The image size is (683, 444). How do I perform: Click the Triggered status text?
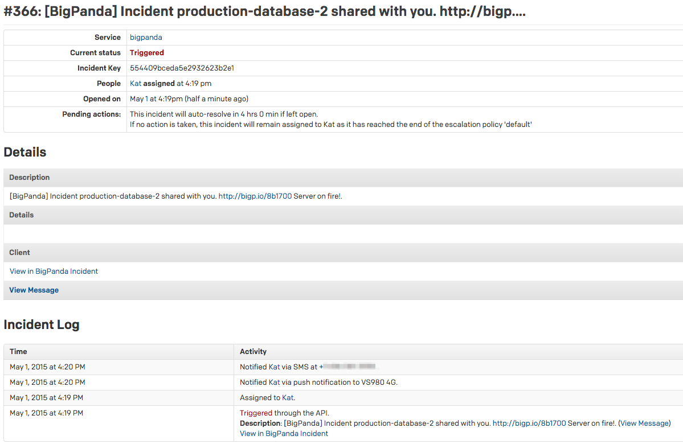tap(146, 52)
